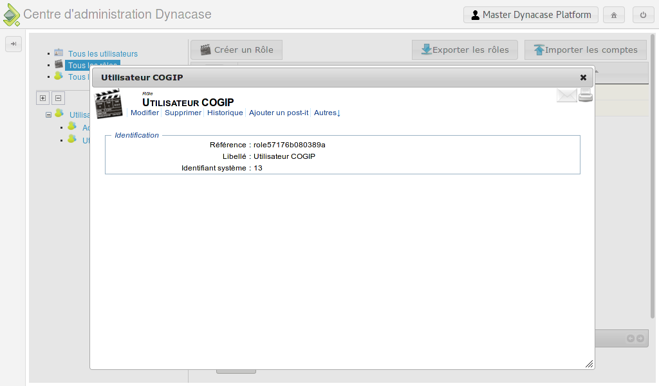Click Importer les comptes button
The width and height of the screenshot is (659, 386).
586,50
